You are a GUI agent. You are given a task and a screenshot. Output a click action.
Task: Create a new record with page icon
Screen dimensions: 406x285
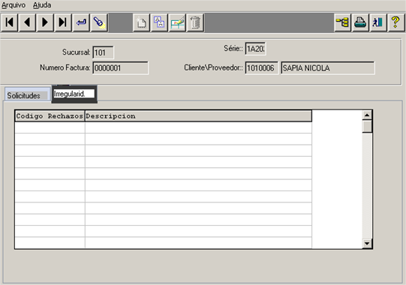(141, 22)
